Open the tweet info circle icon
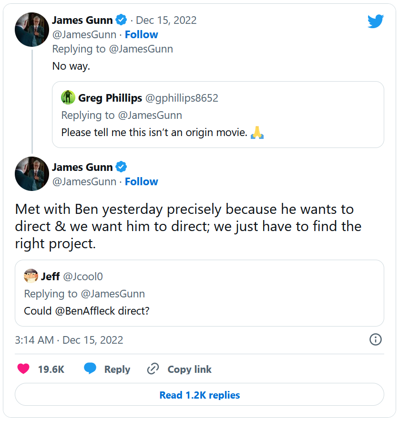Image resolution: width=399 pixels, height=422 pixels. click(376, 339)
